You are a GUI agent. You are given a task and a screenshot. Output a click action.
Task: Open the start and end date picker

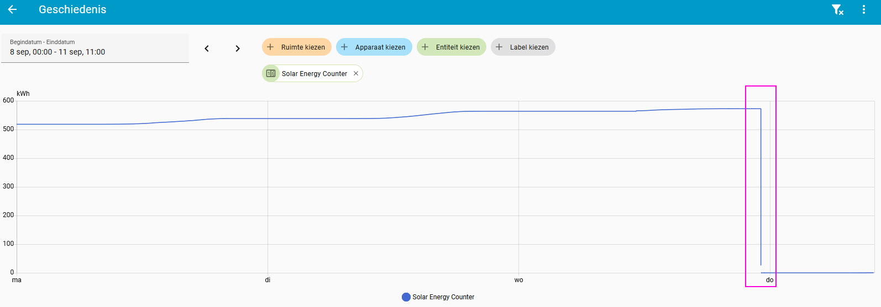tap(95, 49)
